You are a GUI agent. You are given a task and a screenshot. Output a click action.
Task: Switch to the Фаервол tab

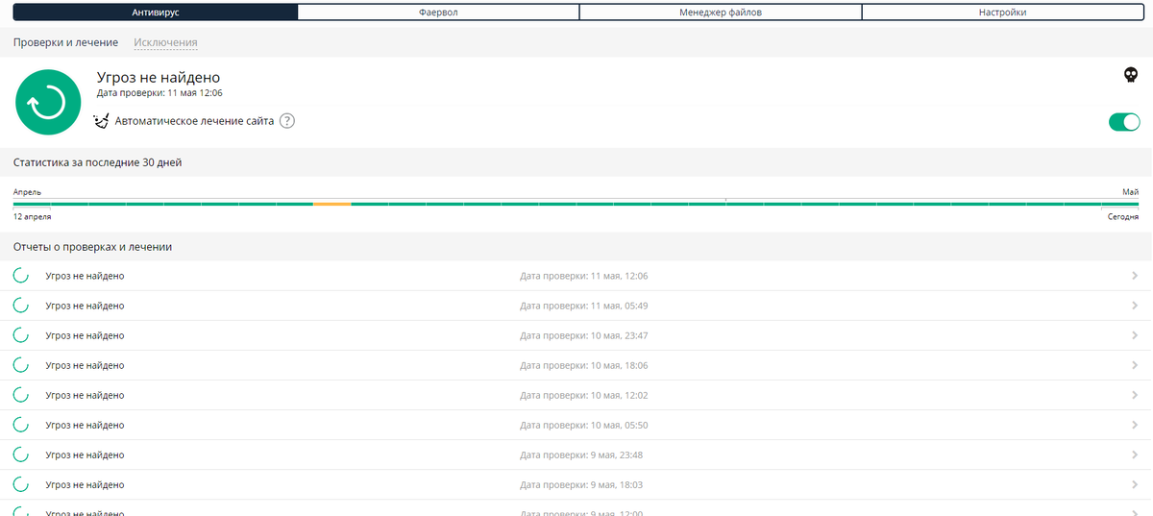pos(438,12)
